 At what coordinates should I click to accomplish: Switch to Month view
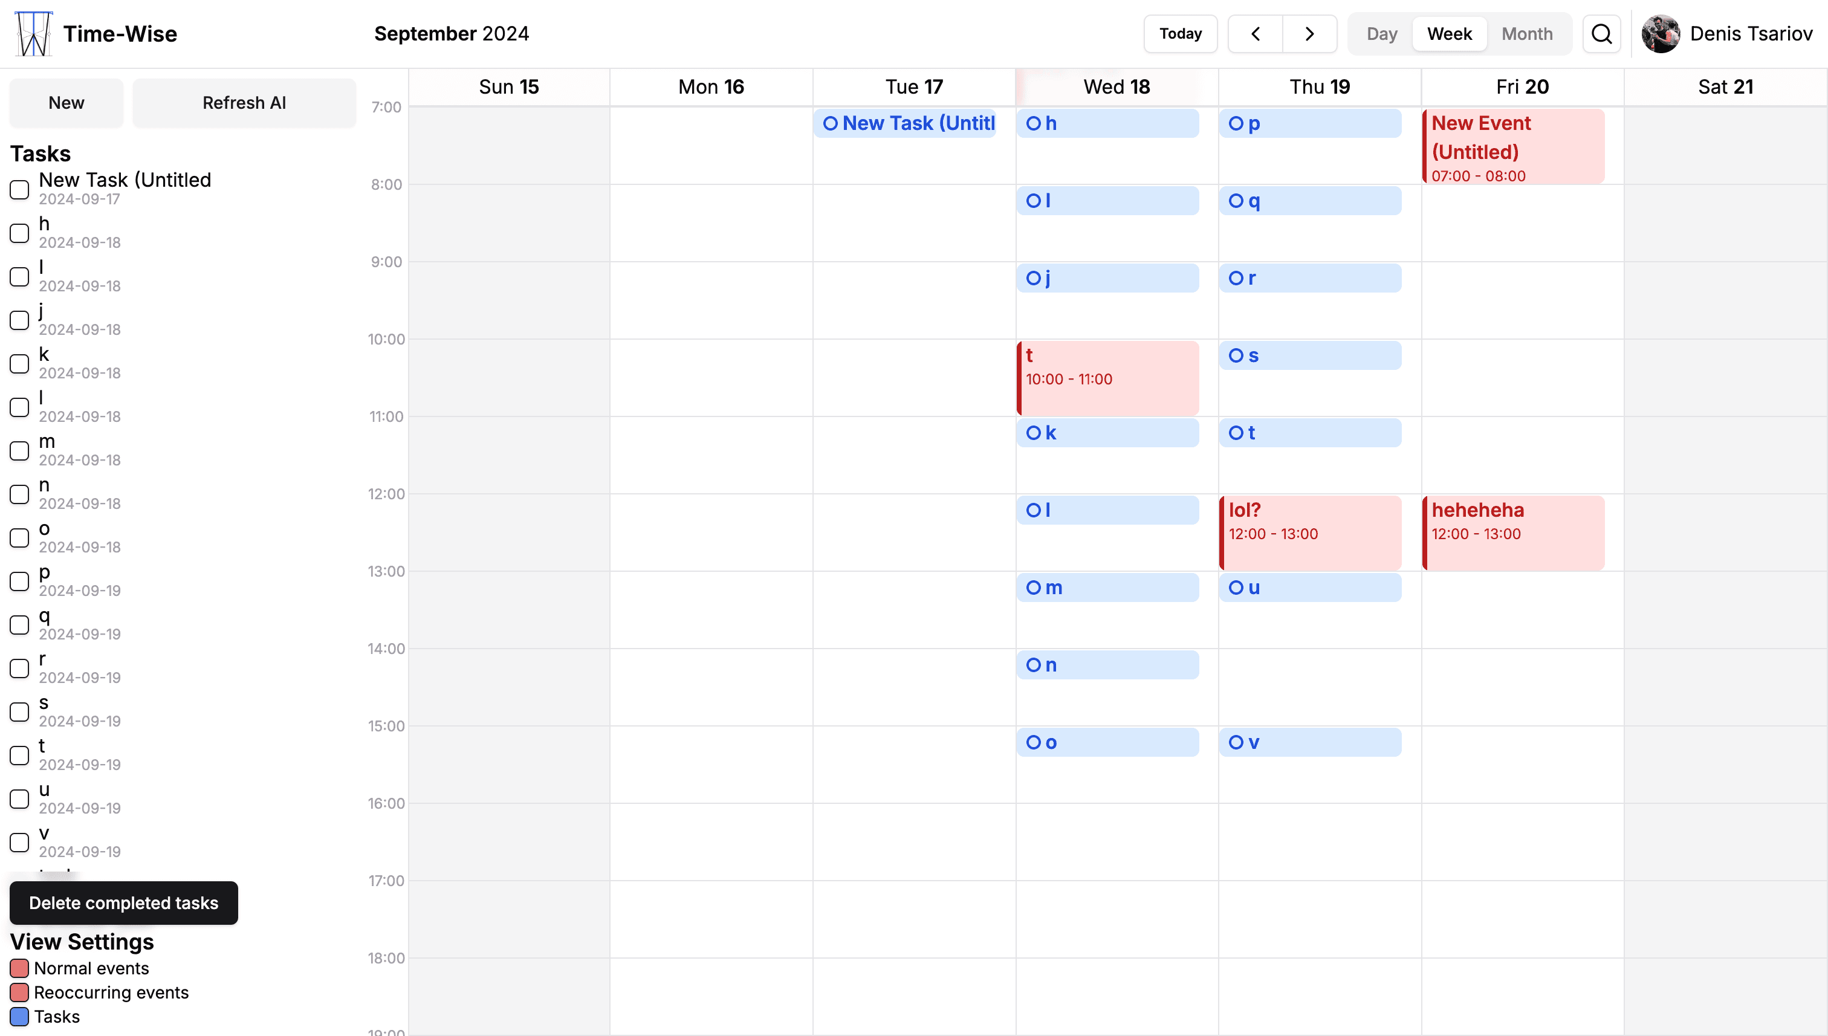pyautogui.click(x=1527, y=33)
